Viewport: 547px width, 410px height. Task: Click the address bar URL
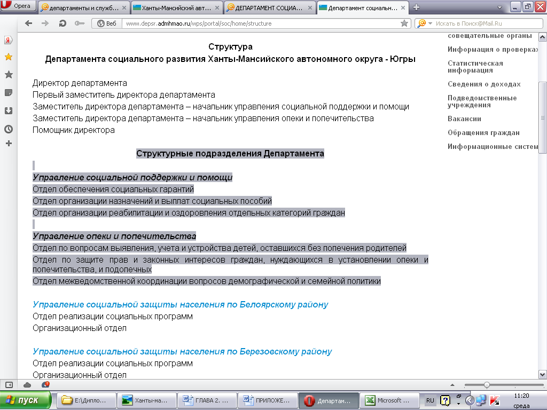pyautogui.click(x=199, y=23)
